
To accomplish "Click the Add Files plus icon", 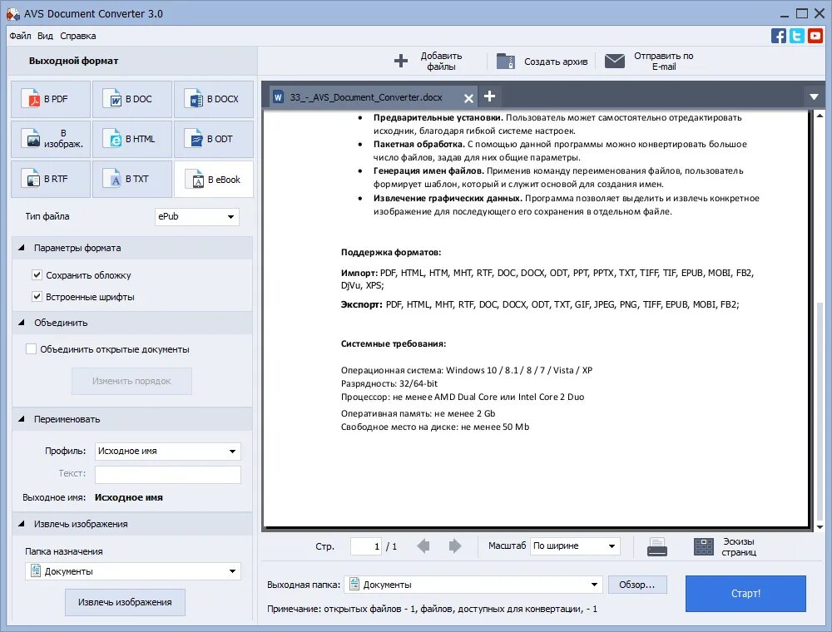I will (x=401, y=61).
